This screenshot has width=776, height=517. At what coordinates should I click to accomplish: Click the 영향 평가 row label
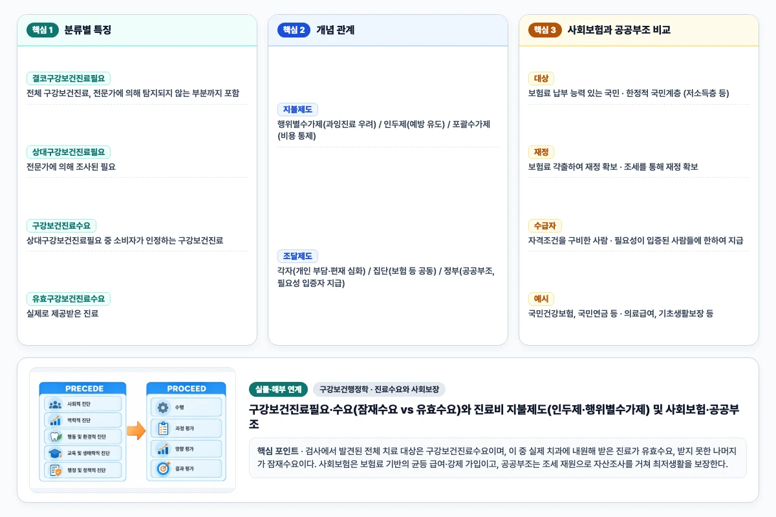pyautogui.click(x=184, y=449)
